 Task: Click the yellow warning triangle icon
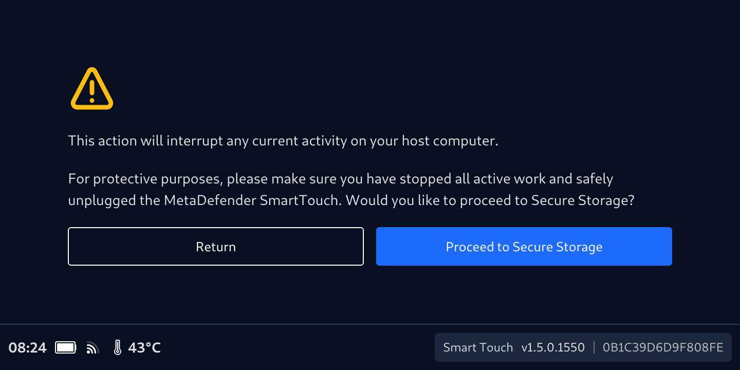point(91,89)
